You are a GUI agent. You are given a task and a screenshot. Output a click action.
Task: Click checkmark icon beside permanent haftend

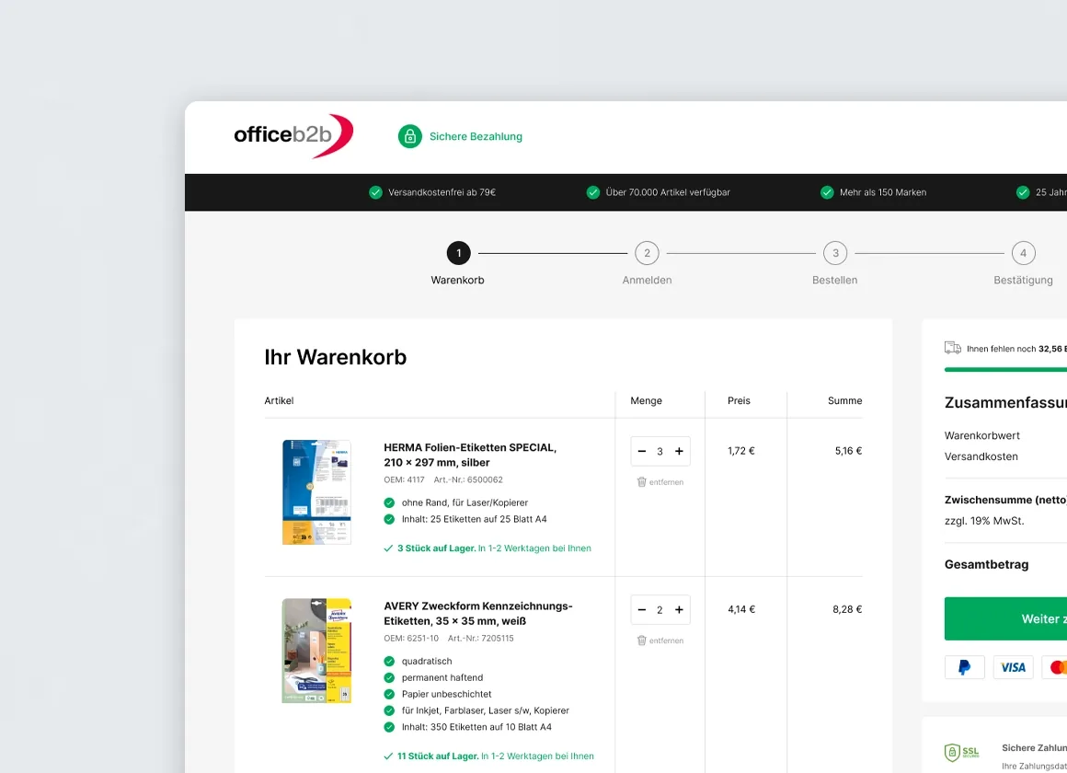pyautogui.click(x=389, y=677)
